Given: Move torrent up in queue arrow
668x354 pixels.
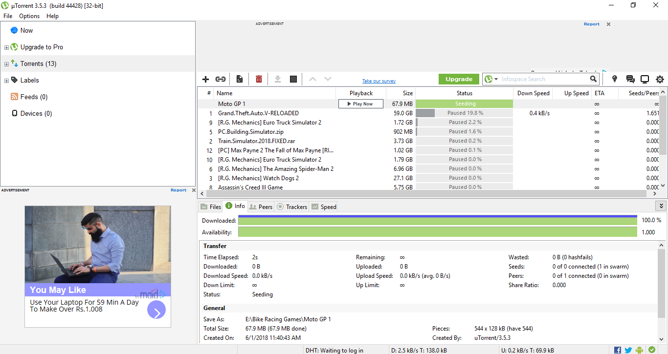Looking at the screenshot, I should [x=313, y=79].
